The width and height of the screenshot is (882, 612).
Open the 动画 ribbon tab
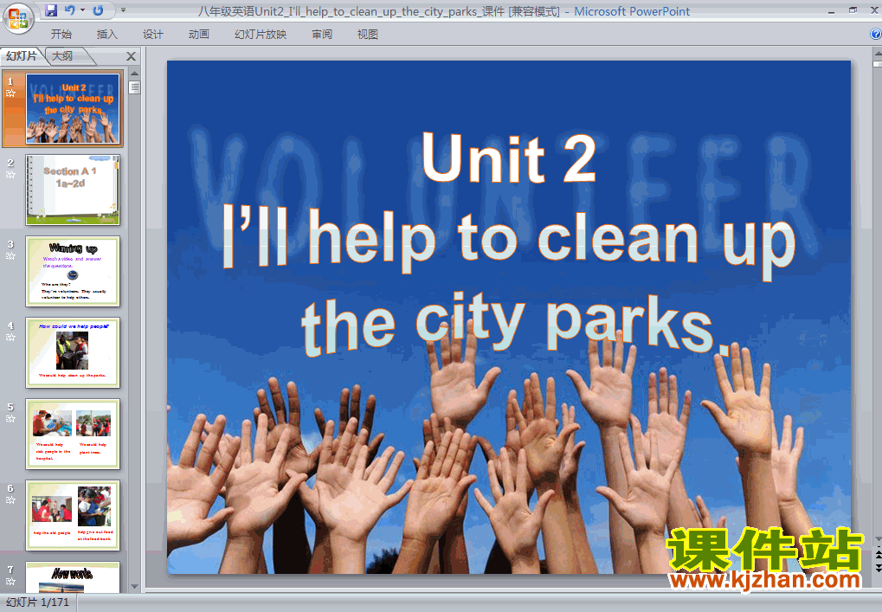(198, 35)
